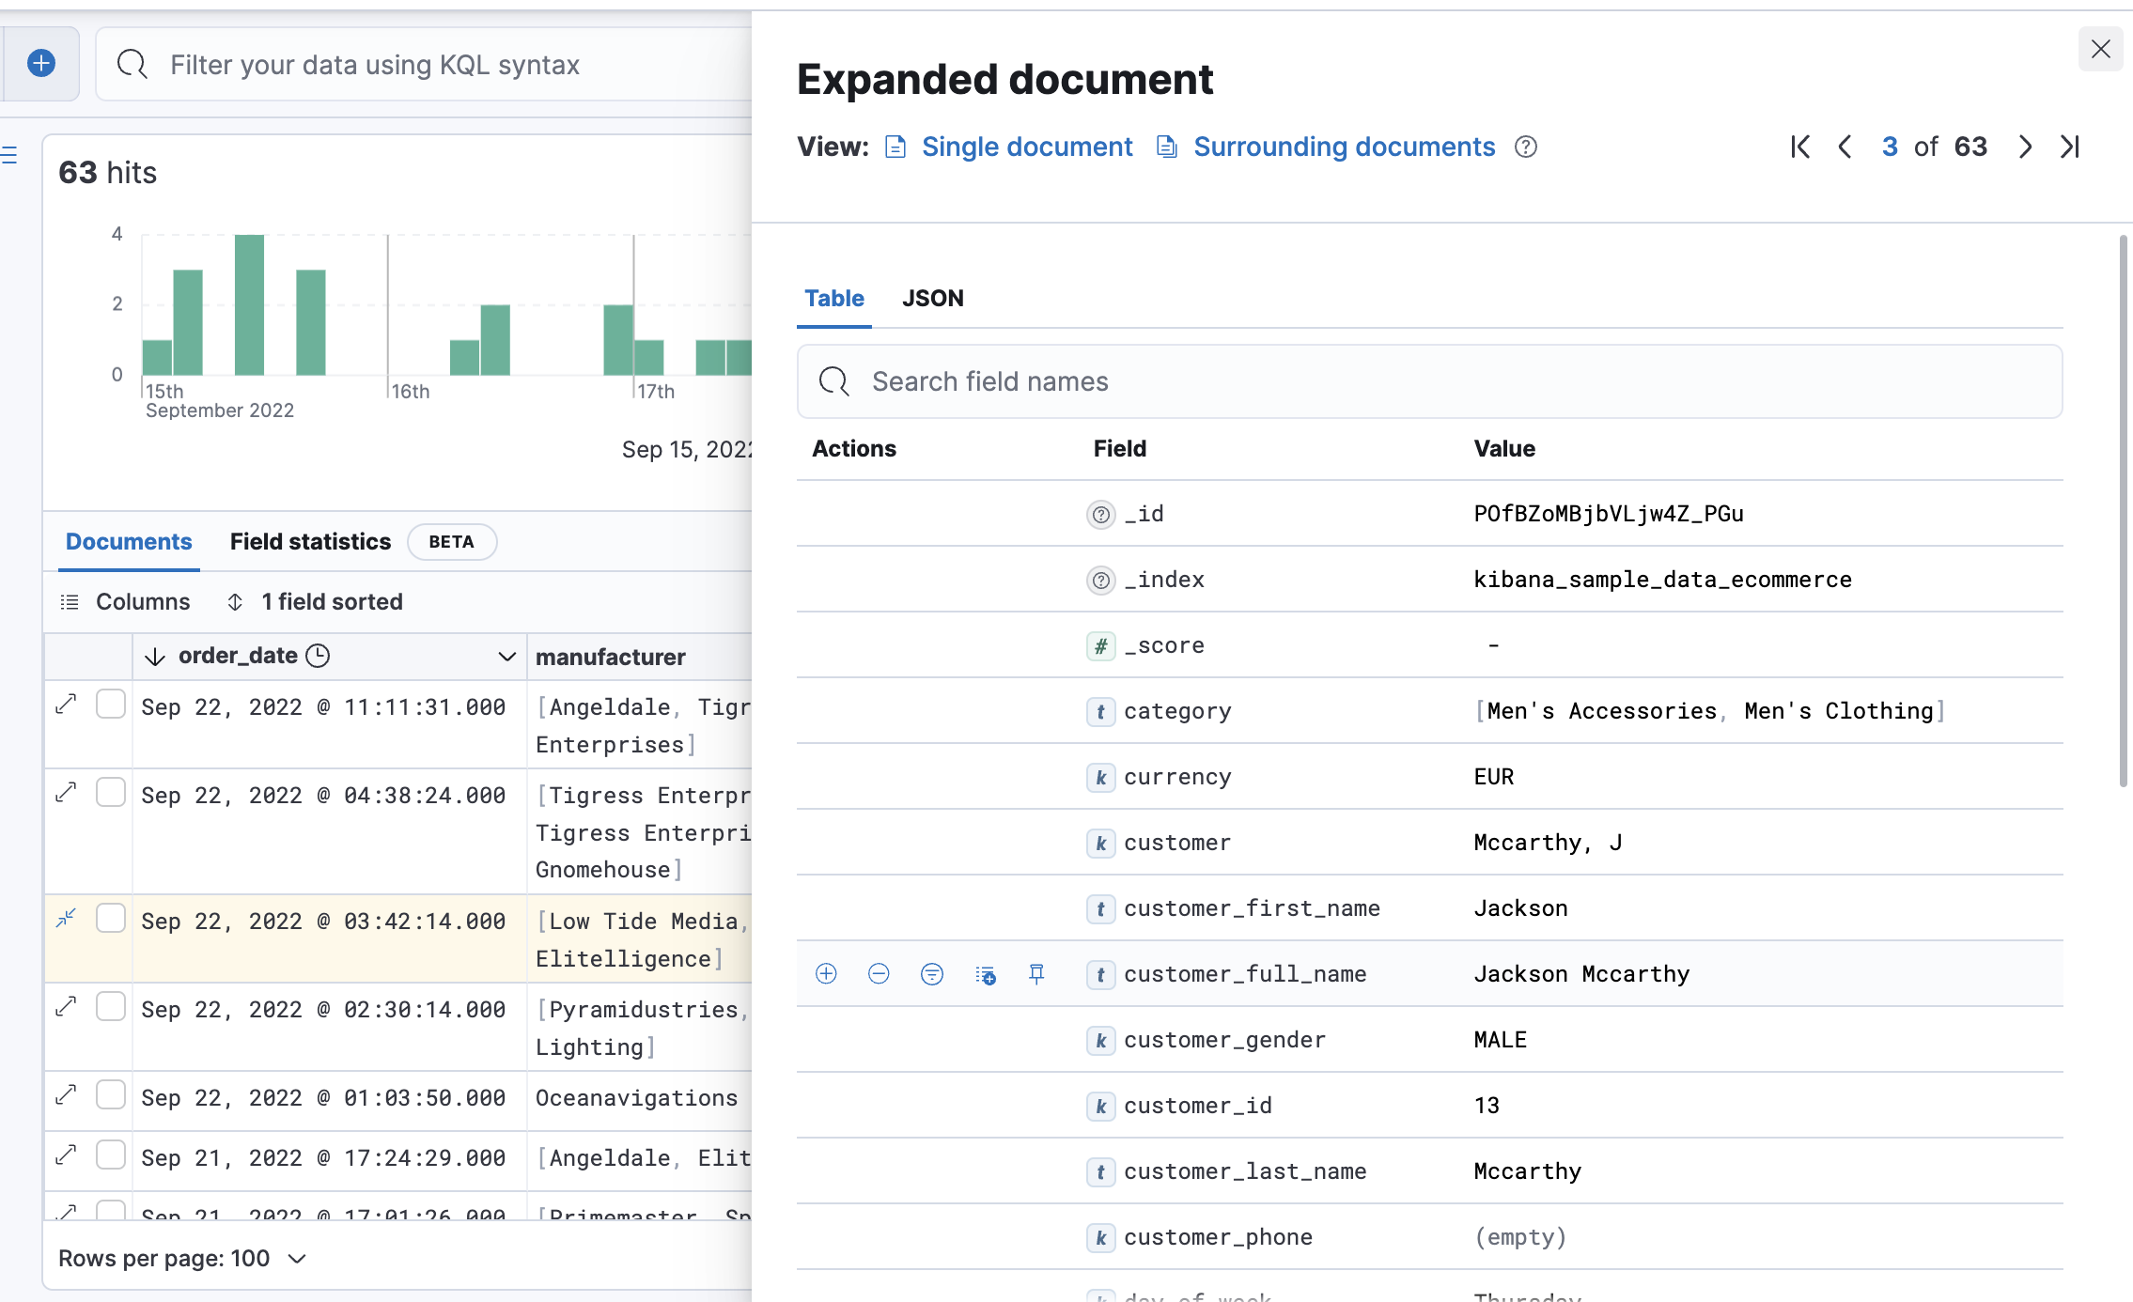Click the help question mark icon
2133x1302 pixels.
click(x=1525, y=147)
